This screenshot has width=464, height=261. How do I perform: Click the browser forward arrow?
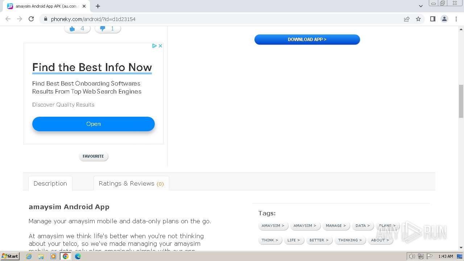tap(20, 19)
